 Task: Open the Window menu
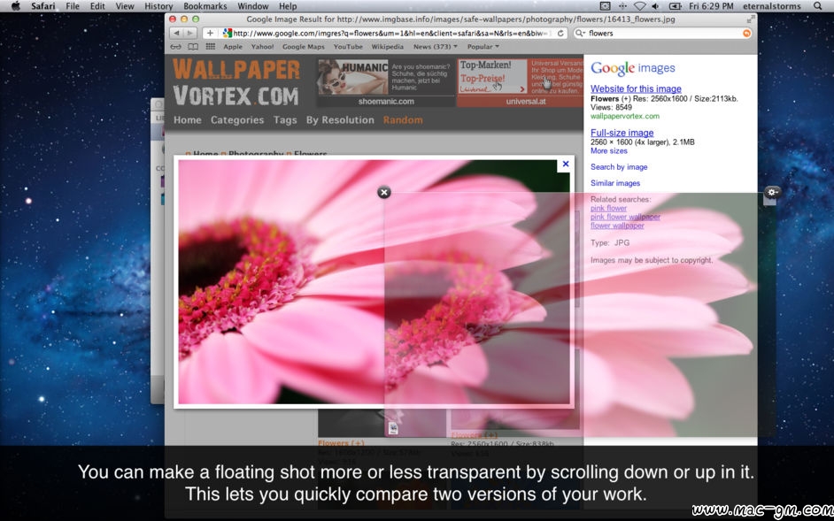click(252, 6)
